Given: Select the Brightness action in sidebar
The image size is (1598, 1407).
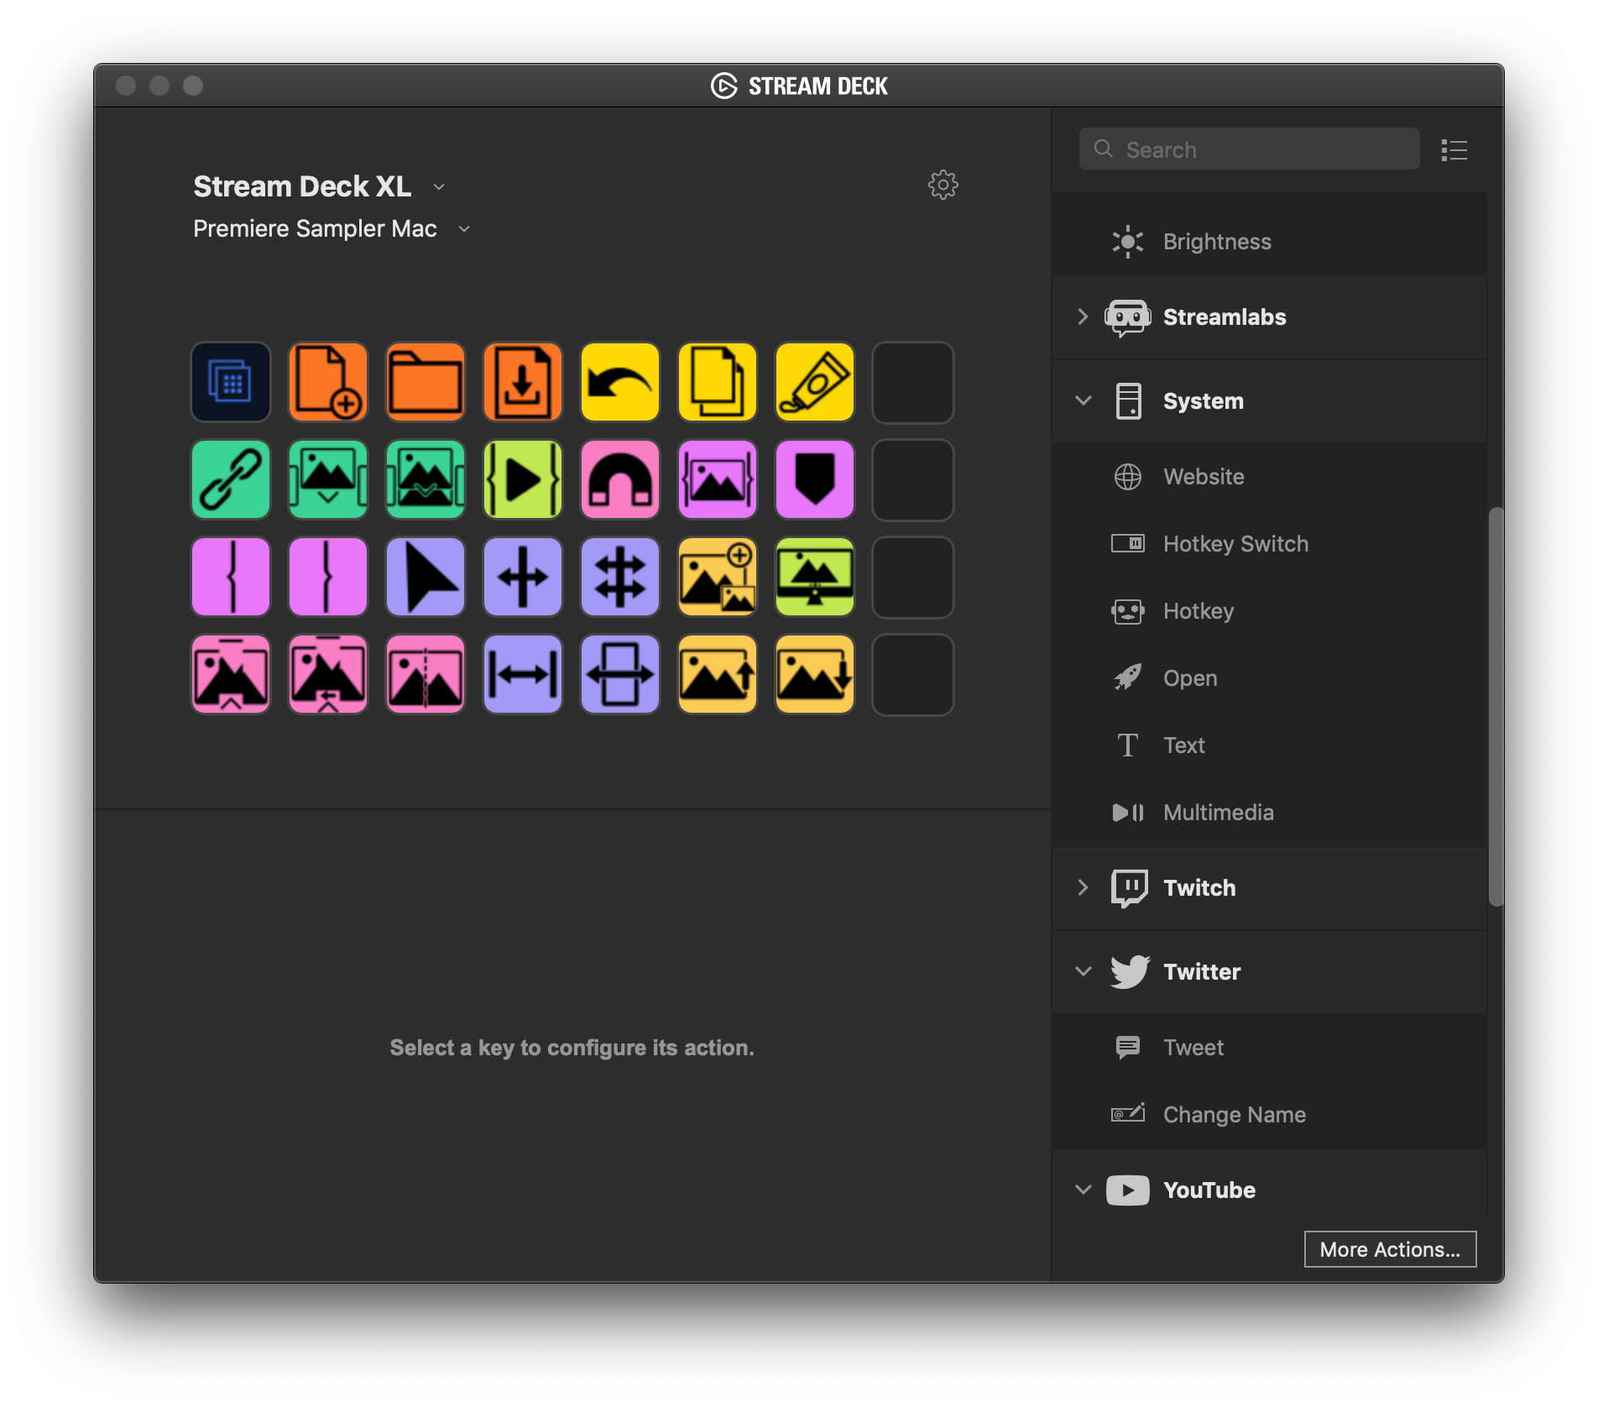Looking at the screenshot, I should click(x=1216, y=241).
